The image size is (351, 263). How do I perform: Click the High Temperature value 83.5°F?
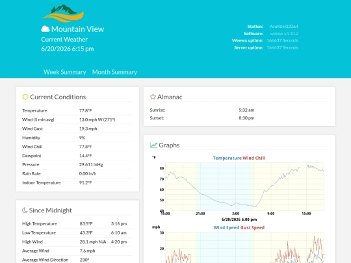click(86, 223)
